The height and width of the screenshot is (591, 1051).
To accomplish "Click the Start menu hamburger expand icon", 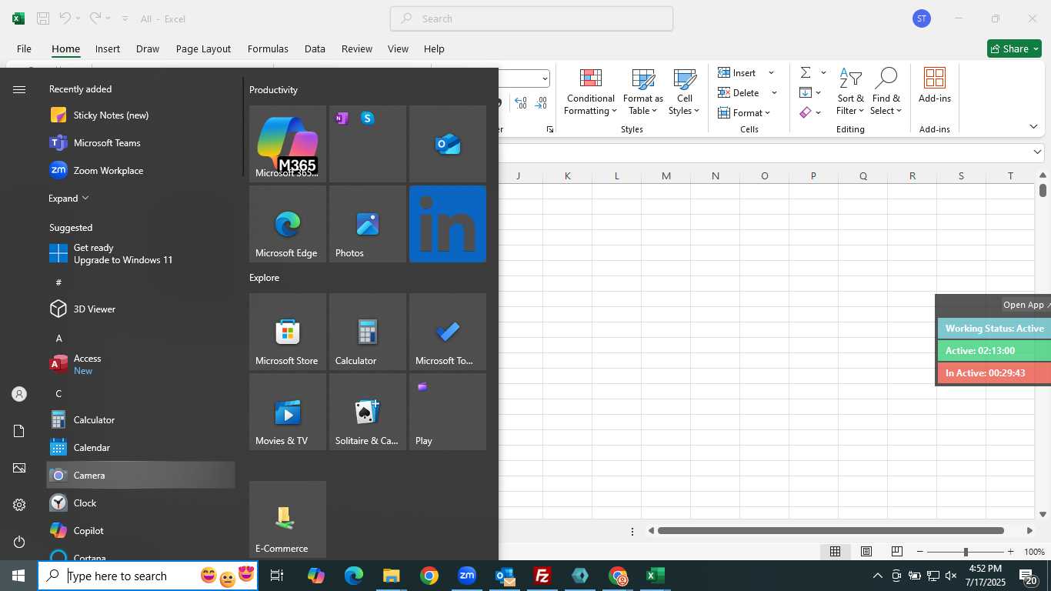I will (19, 90).
